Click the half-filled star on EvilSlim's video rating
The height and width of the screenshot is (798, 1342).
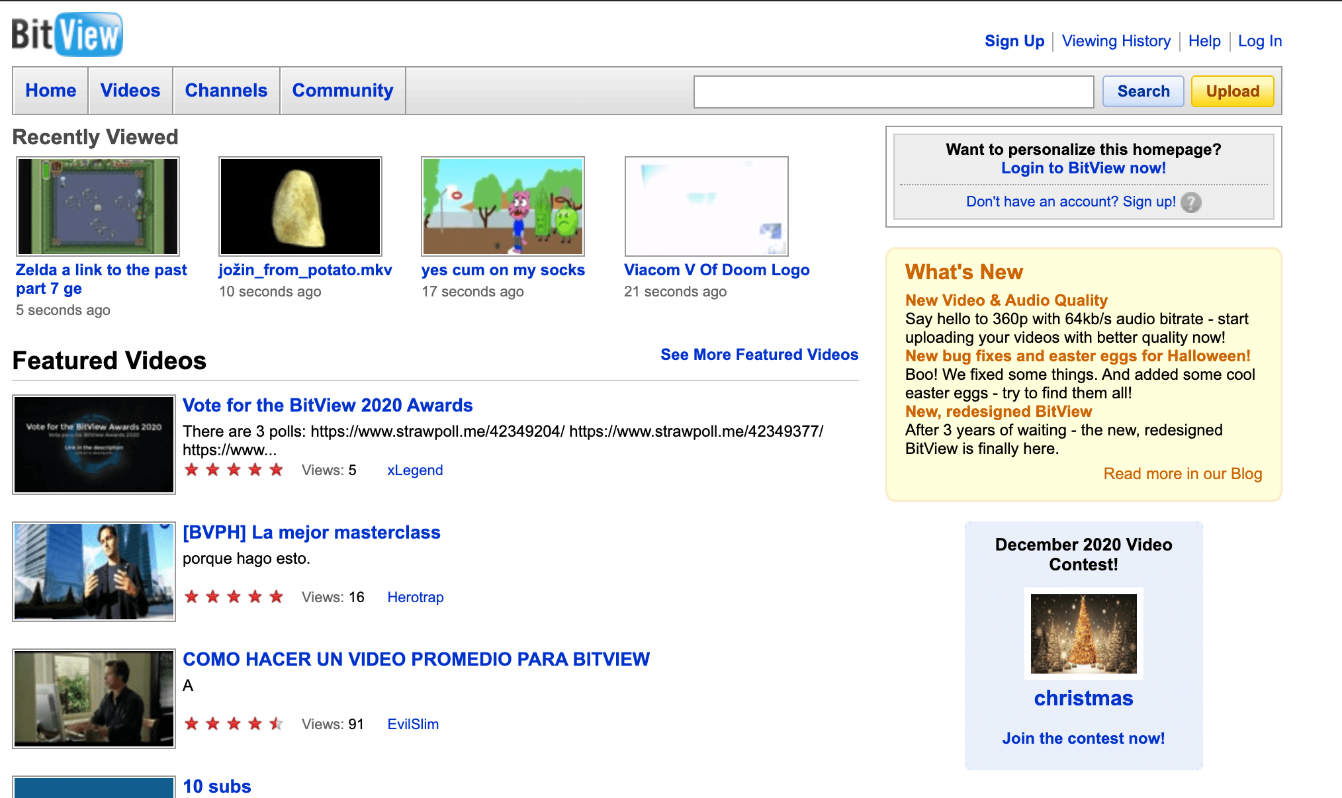tap(275, 723)
